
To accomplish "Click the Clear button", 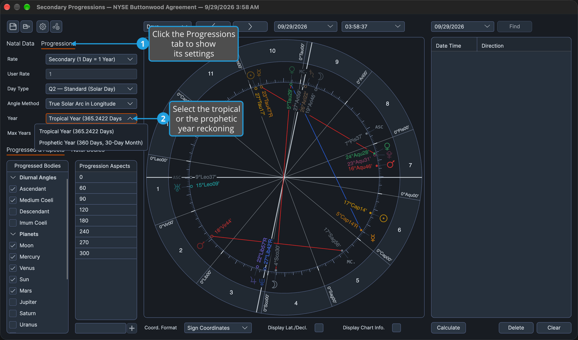I will pyautogui.click(x=554, y=328).
